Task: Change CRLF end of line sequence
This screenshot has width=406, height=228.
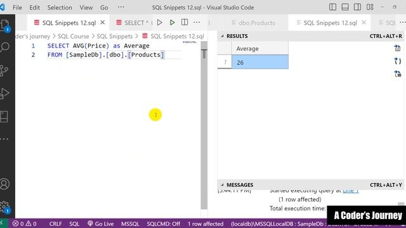Action: tap(55, 224)
